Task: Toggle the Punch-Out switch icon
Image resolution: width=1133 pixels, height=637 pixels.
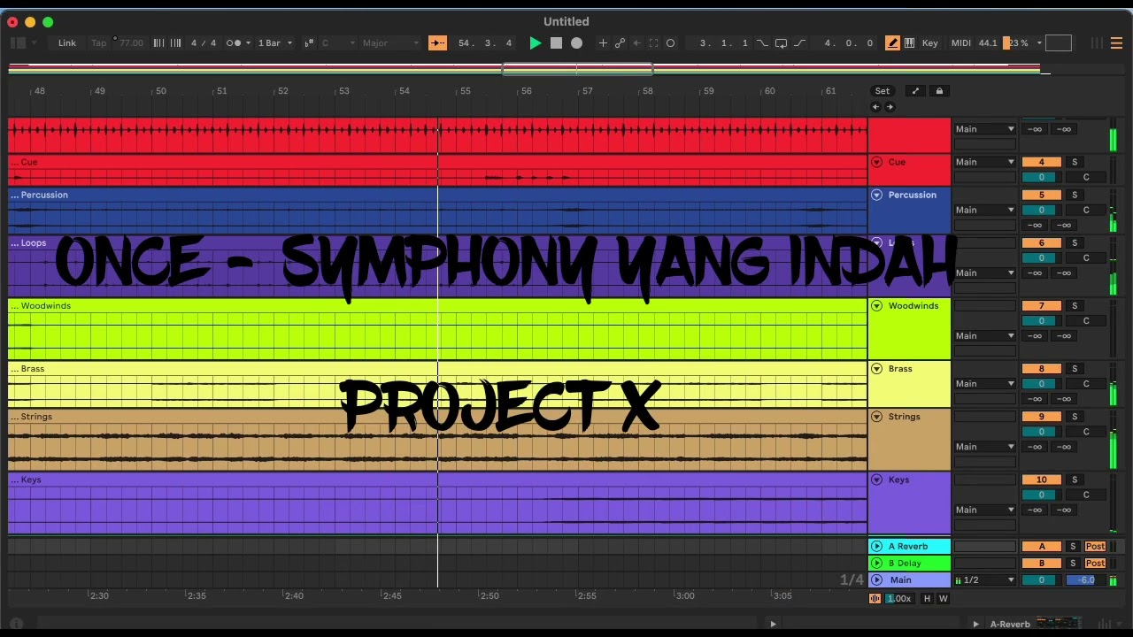Action: click(x=800, y=42)
